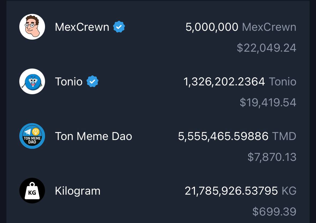
Task: Click the $7,870.13 TMD value
Action: click(x=272, y=157)
